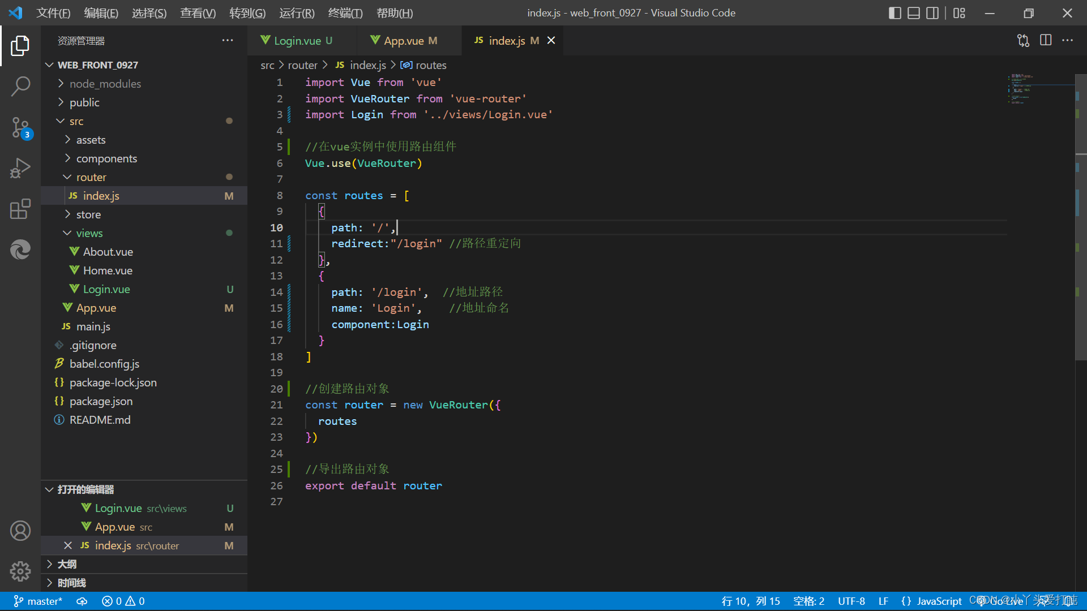Split the editor to the right

pos(1046,41)
